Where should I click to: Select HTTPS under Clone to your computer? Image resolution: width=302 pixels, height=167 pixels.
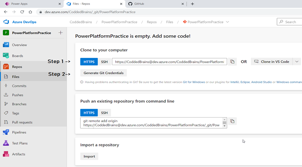(89, 62)
